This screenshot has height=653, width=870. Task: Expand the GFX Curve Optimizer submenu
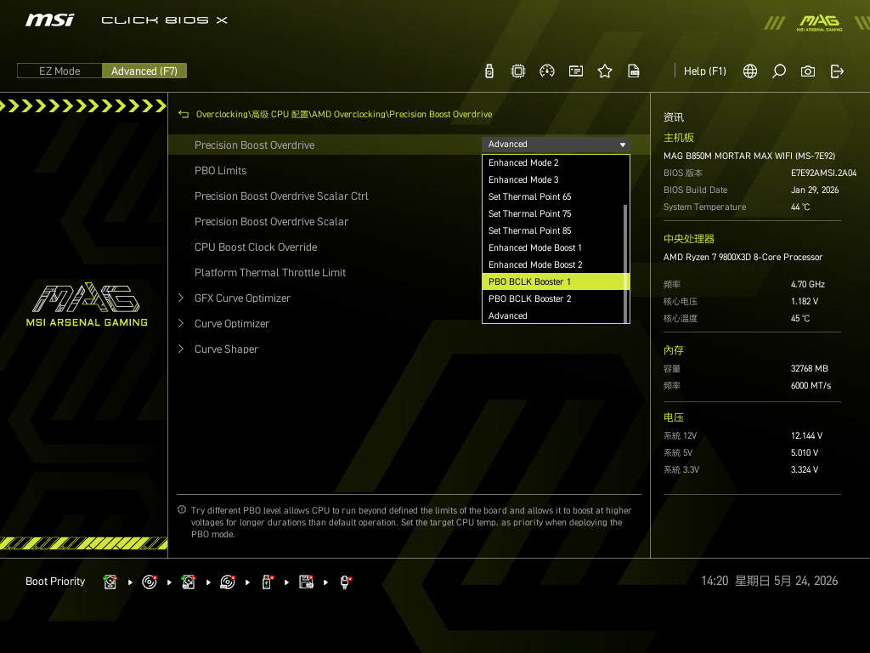182,298
